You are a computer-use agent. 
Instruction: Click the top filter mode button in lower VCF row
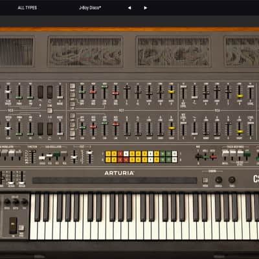73,115
